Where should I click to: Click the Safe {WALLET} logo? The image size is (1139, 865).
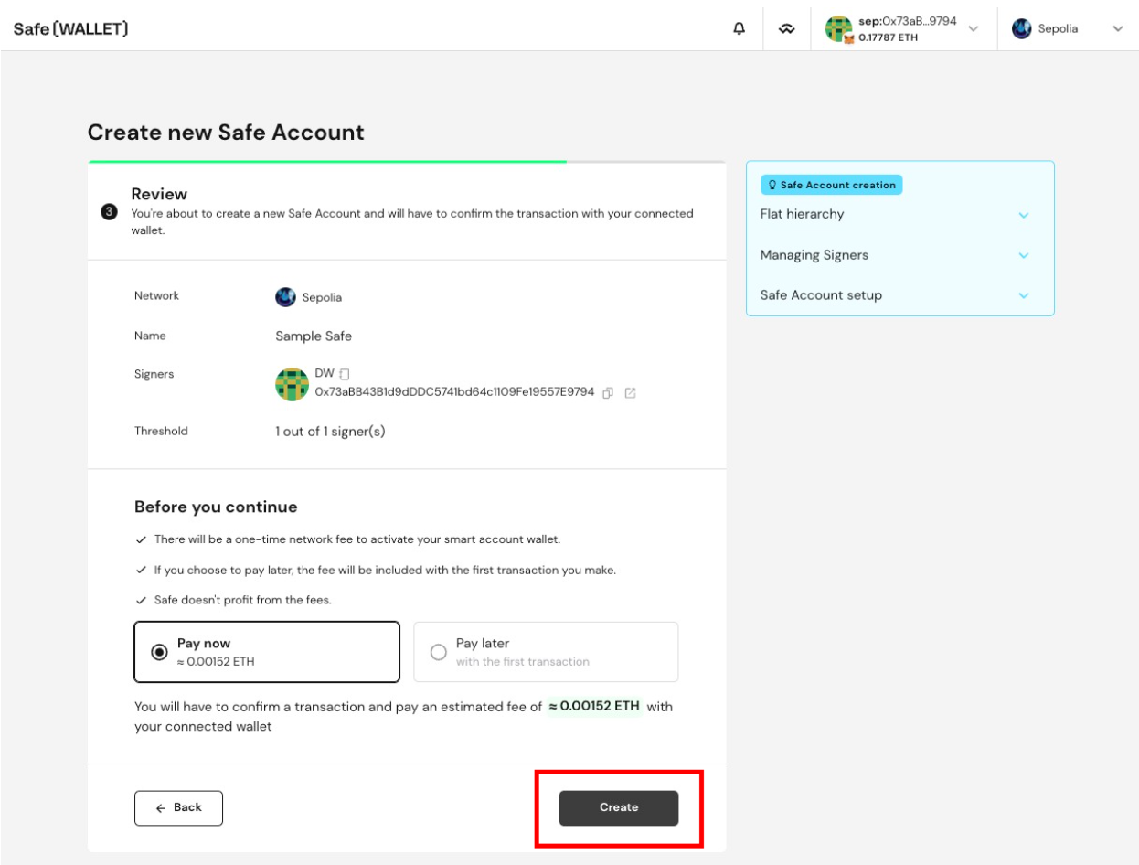point(70,28)
